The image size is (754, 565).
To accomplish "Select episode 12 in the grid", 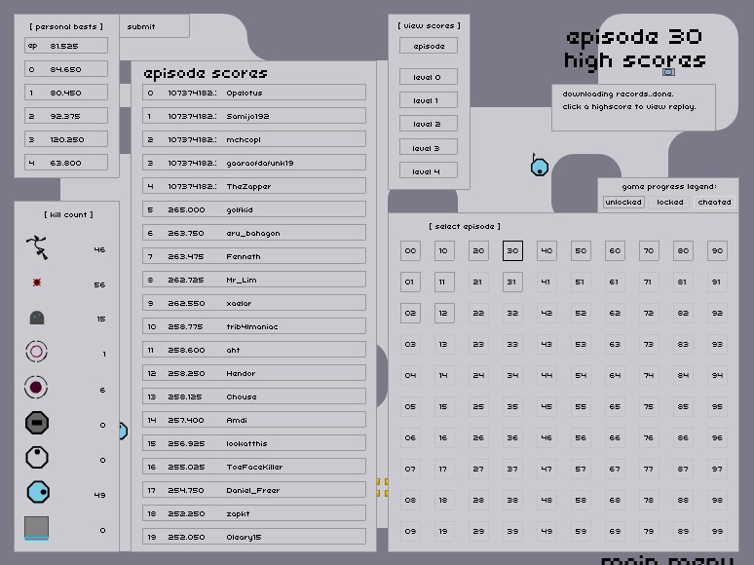I will (444, 314).
